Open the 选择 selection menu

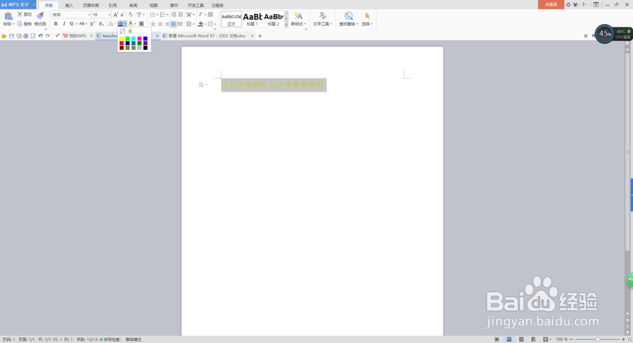coord(367,20)
